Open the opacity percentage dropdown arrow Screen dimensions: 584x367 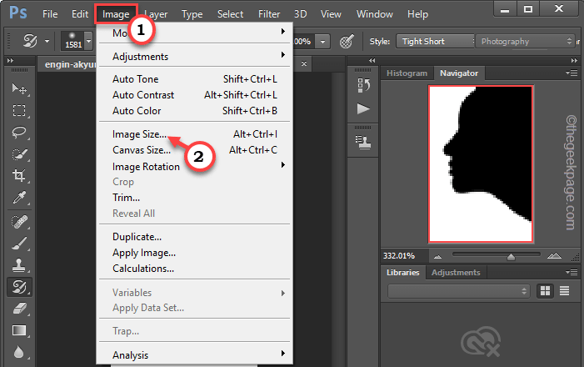pos(322,42)
